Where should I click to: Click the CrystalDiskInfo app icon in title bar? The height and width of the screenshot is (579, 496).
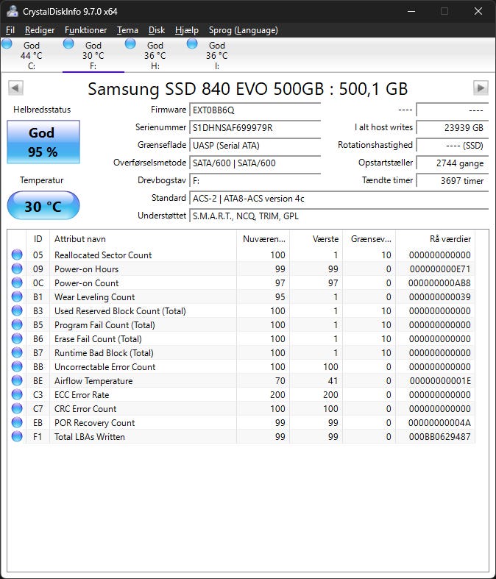[x=13, y=12]
